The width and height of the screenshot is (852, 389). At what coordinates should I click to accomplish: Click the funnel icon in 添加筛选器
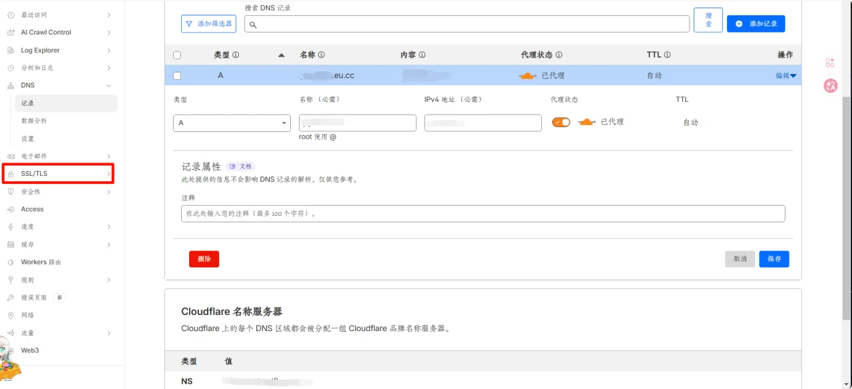click(x=189, y=23)
